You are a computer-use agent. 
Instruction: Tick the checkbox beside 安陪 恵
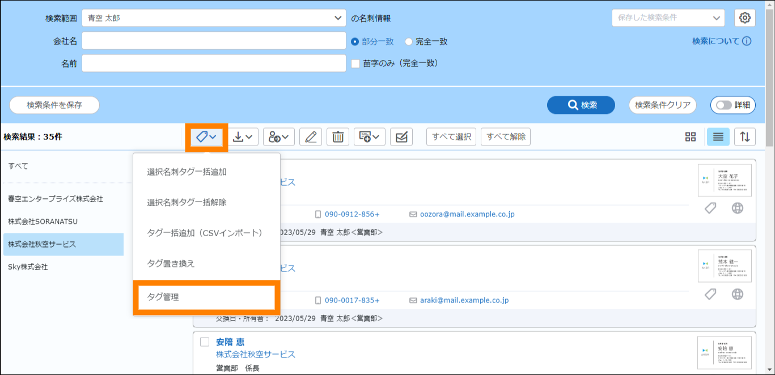pos(205,342)
